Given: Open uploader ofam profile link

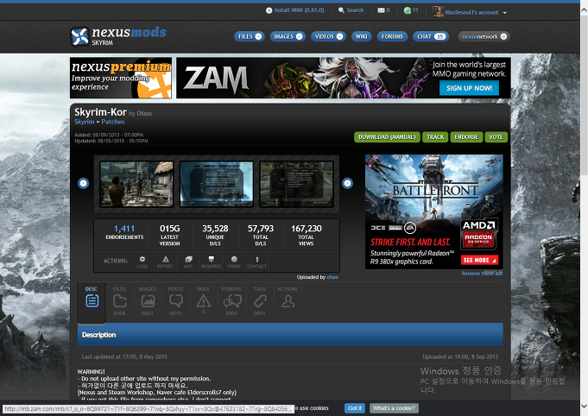Looking at the screenshot, I should [332, 277].
